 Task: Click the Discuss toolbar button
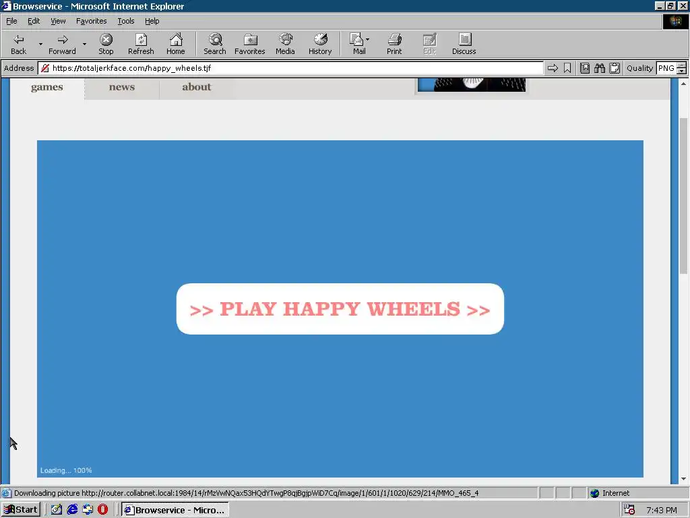[x=464, y=44]
